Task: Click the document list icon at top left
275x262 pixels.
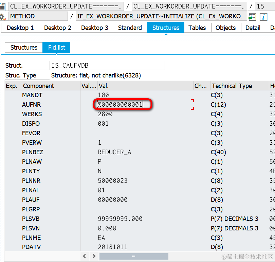Action: (x=3, y=6)
